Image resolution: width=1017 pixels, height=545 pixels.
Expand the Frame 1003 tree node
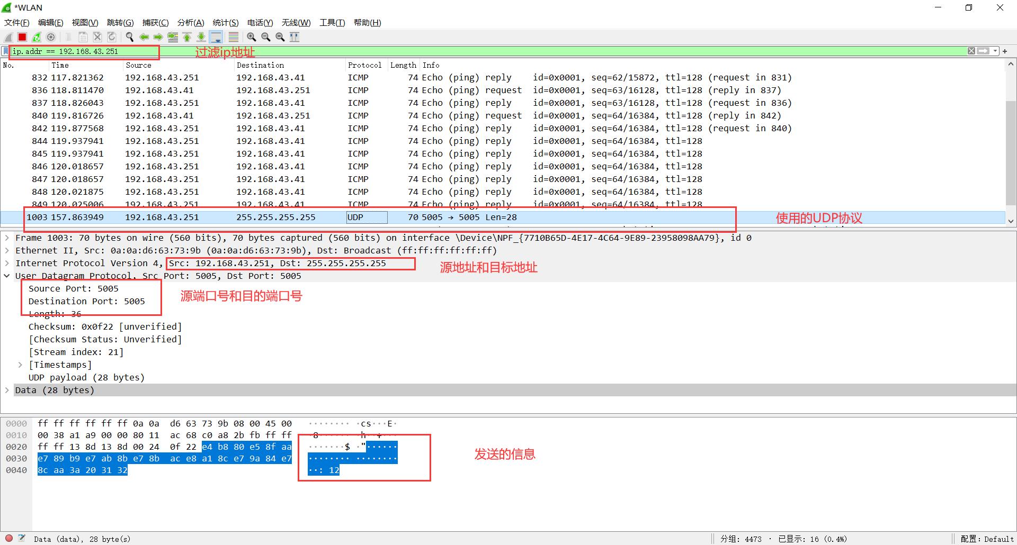(7, 238)
